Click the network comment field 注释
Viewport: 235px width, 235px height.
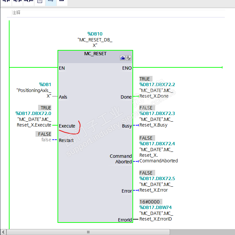coord(118,13)
